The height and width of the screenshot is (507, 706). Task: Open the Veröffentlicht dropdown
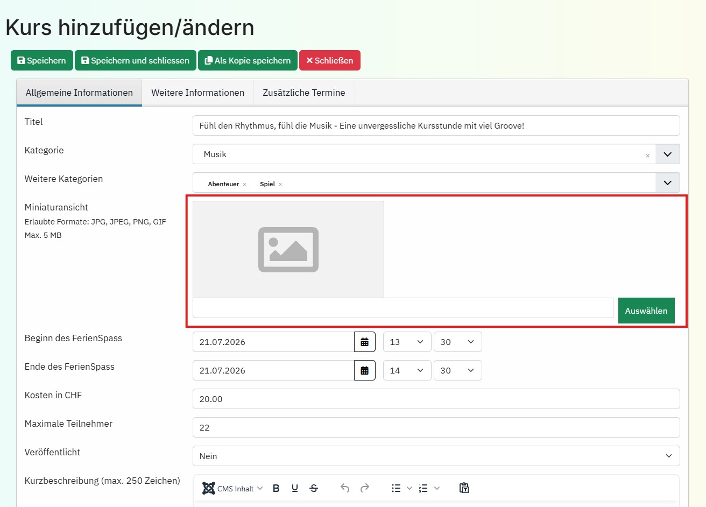tap(436, 456)
